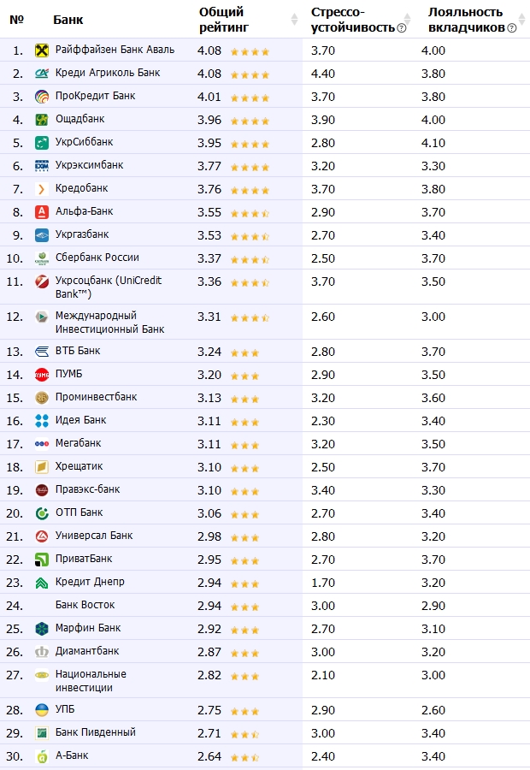Click the 4.40 stress value for Креди Агриколь
This screenshot has height=770, width=530.
(323, 74)
